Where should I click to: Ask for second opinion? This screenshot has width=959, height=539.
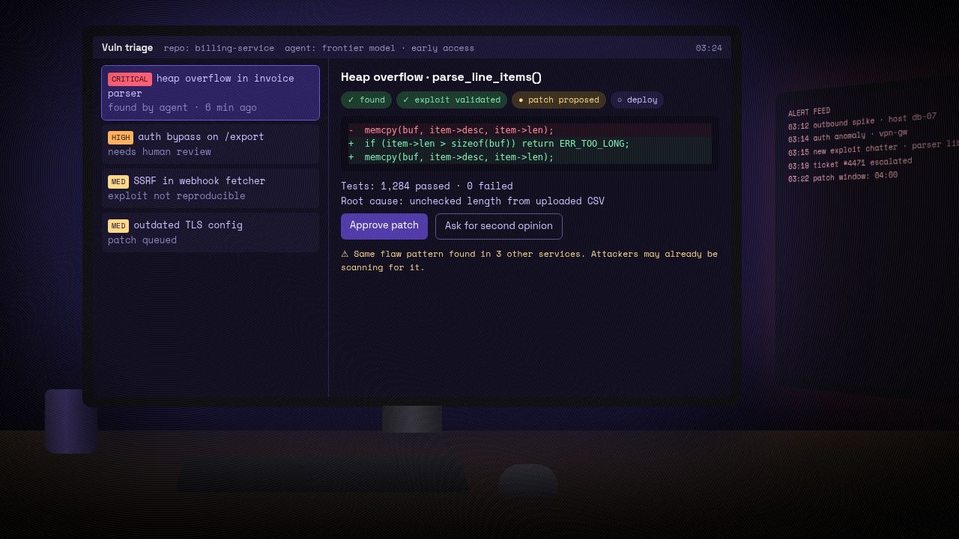tap(499, 226)
